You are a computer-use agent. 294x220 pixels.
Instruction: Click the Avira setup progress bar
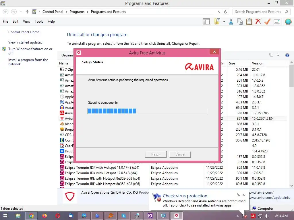tap(147, 111)
